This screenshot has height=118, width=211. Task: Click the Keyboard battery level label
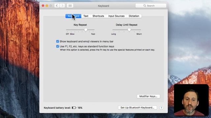pyautogui.click(x=57, y=108)
